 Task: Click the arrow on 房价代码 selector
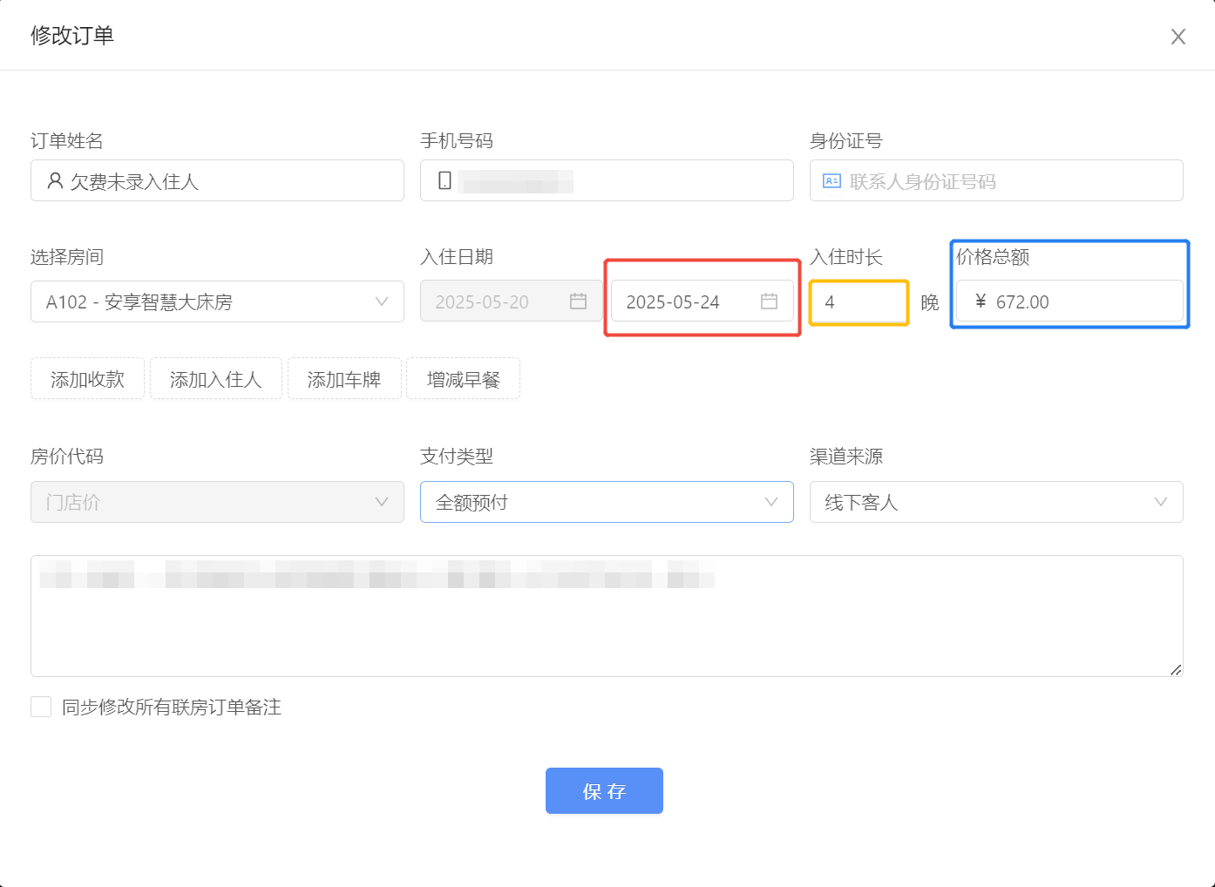coord(381,502)
